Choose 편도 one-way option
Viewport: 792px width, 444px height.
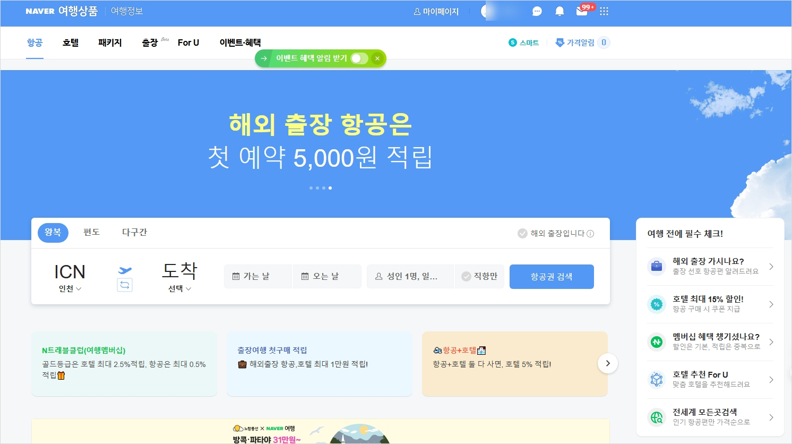(x=91, y=232)
